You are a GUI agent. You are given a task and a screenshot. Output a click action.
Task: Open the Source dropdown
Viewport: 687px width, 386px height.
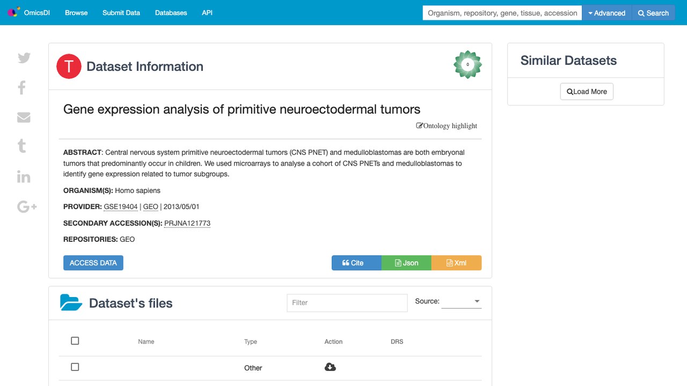coord(462,302)
